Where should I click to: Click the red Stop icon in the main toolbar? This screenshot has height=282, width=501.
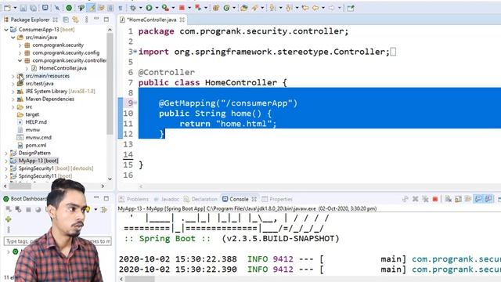182,8
